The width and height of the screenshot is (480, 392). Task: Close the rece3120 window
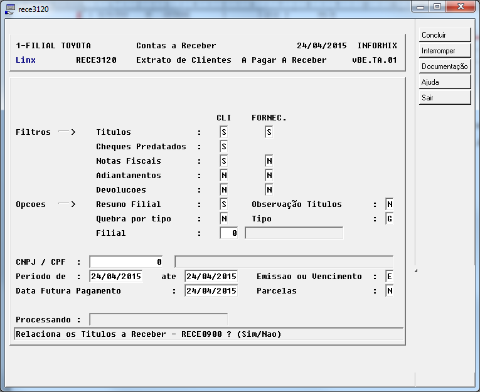[461, 7]
